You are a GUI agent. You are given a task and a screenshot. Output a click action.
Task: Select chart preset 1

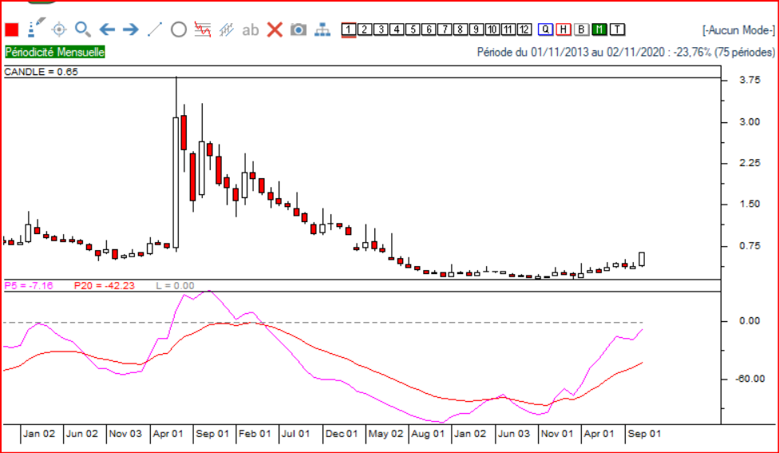349,30
